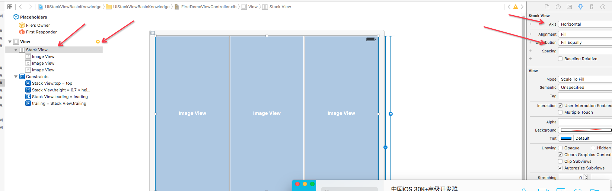Click the Alpha input field
612x191 pixels.
[585, 122]
